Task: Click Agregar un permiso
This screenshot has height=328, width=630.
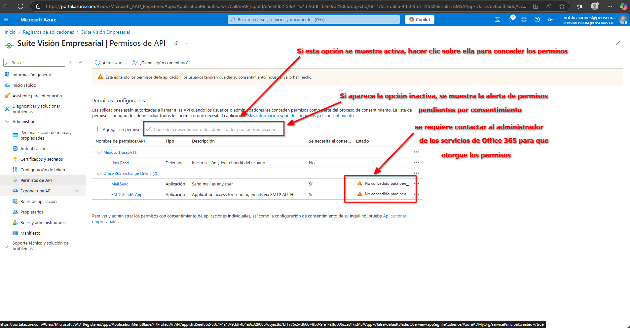Action: (118, 129)
